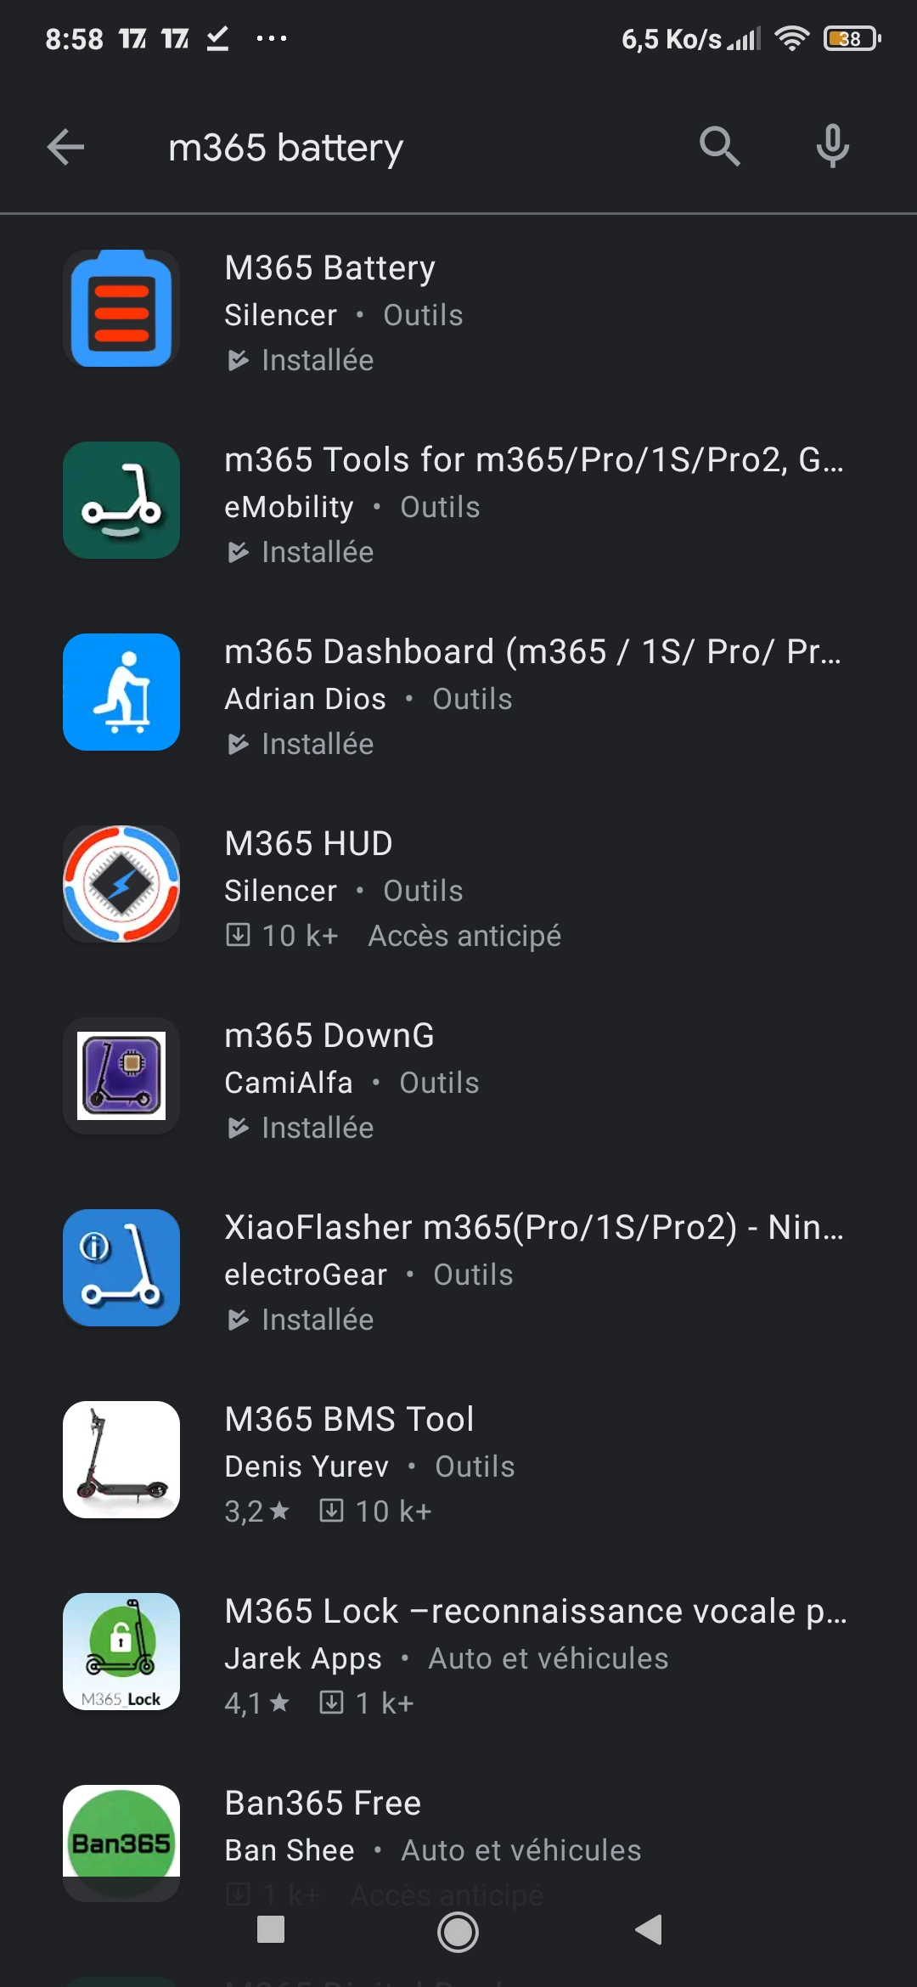Open m365 Tools for m365/Pro/1S/Pro2 result
The width and height of the screenshot is (917, 1987).
[534, 459]
